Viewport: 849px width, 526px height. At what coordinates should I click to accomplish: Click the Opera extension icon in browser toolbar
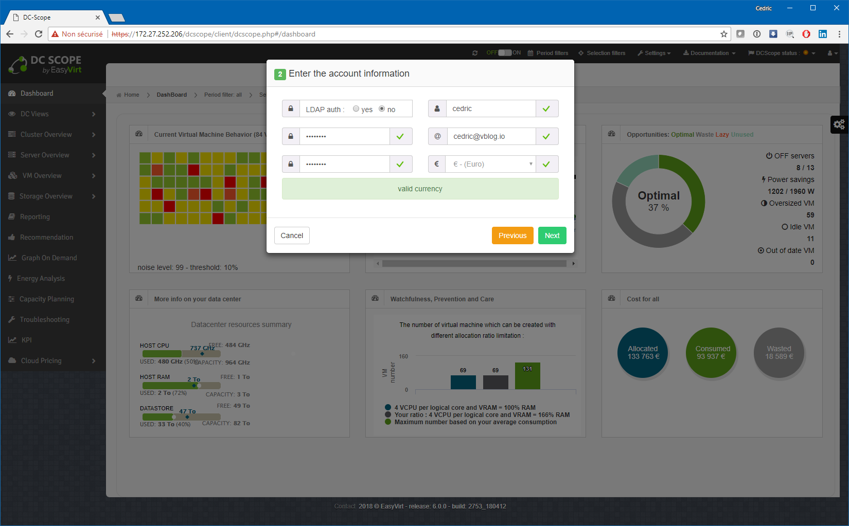(x=806, y=34)
